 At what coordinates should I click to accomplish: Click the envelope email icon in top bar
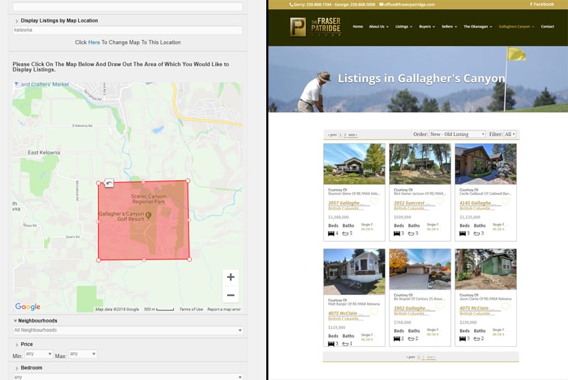381,4
